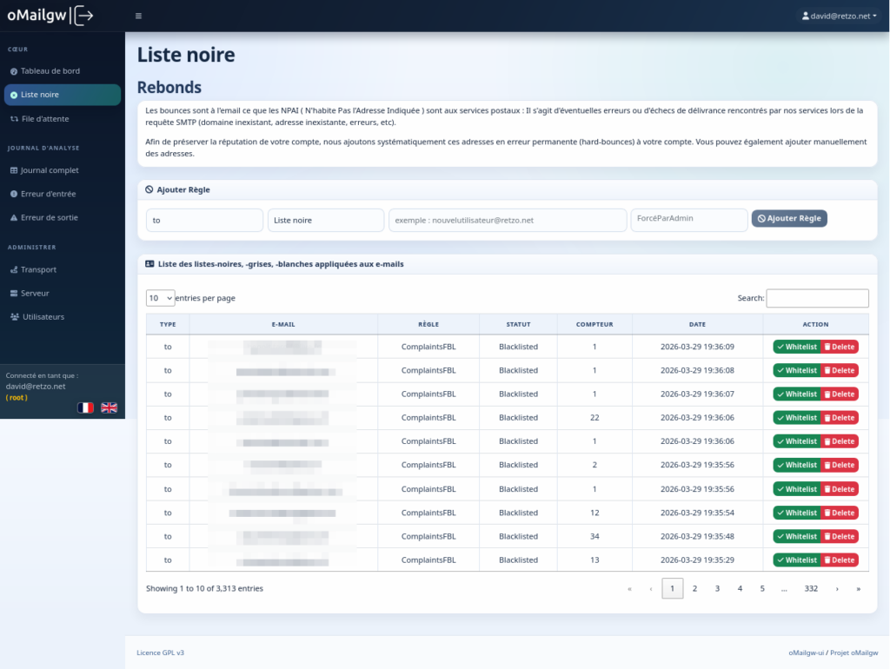Open File d'attente in sidebar
This screenshot has height=669, width=890.
coord(44,119)
